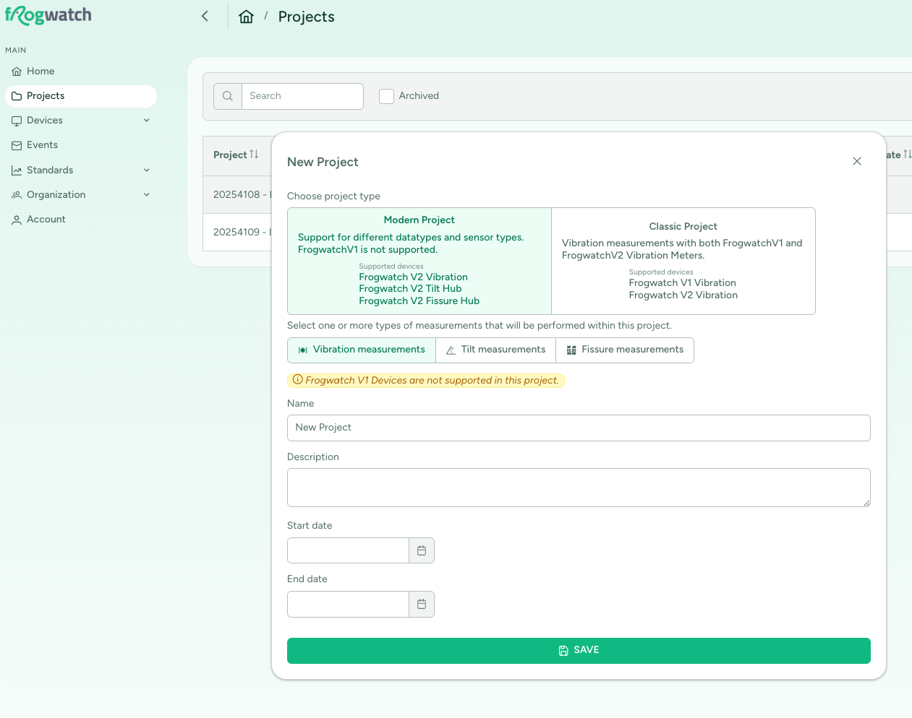This screenshot has height=718, width=912.
Task: Select the Modern Project type card
Action: pyautogui.click(x=419, y=261)
